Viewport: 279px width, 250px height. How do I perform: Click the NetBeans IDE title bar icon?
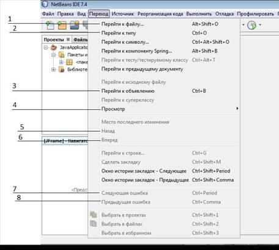click(45, 4)
